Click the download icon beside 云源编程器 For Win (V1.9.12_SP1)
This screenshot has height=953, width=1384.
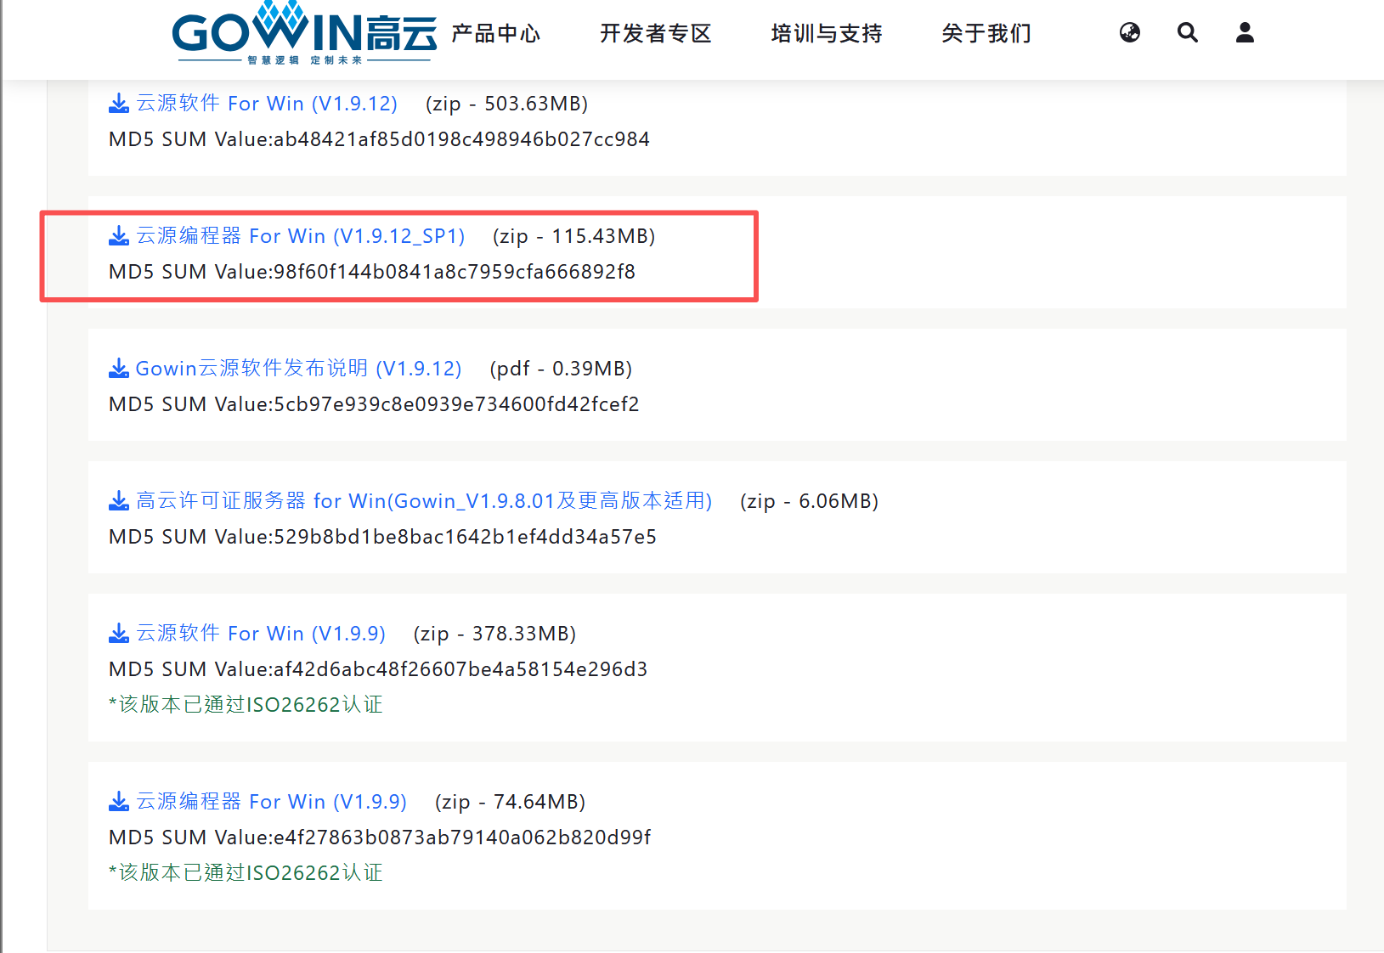[118, 235]
